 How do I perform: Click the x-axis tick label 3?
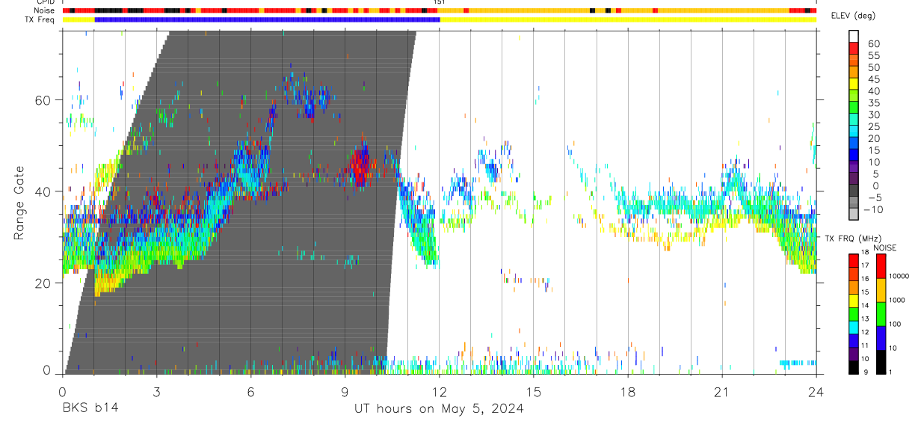[x=156, y=392]
